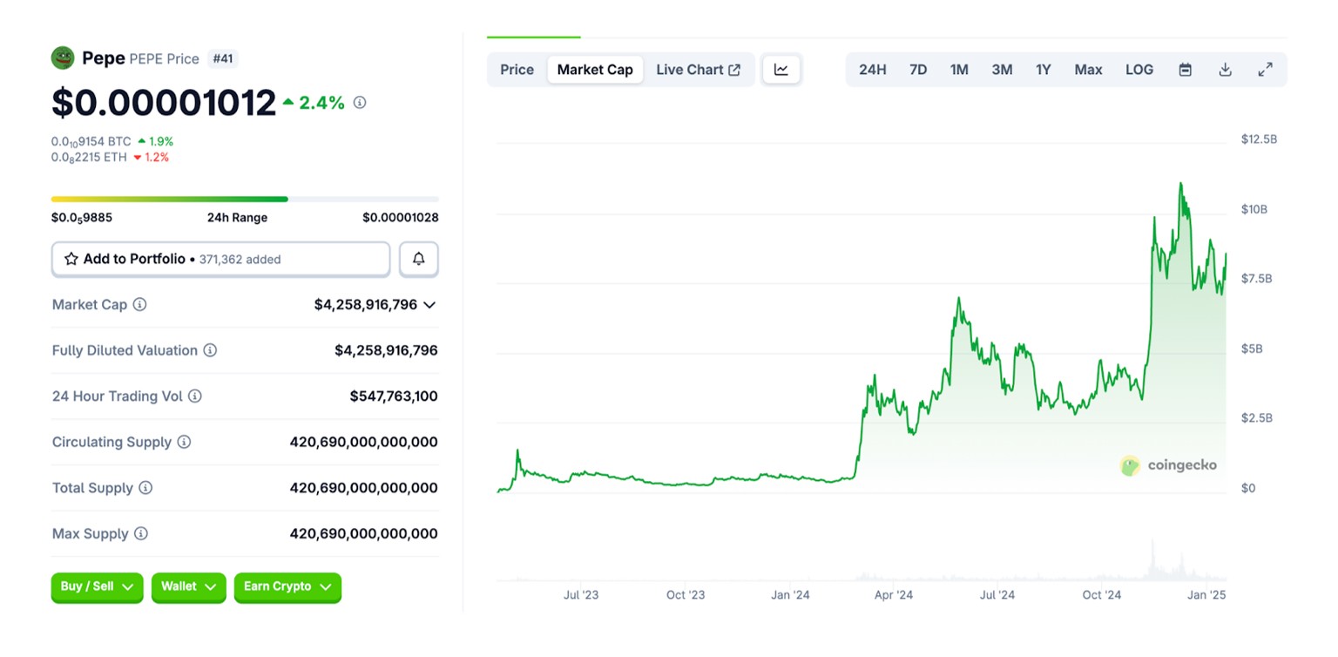Click the #41 rank badge
Image resolution: width=1338 pixels, height=657 pixels.
point(224,59)
